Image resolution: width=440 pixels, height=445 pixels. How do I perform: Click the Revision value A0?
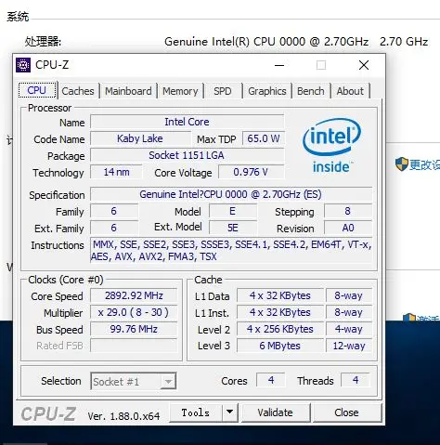[348, 228]
